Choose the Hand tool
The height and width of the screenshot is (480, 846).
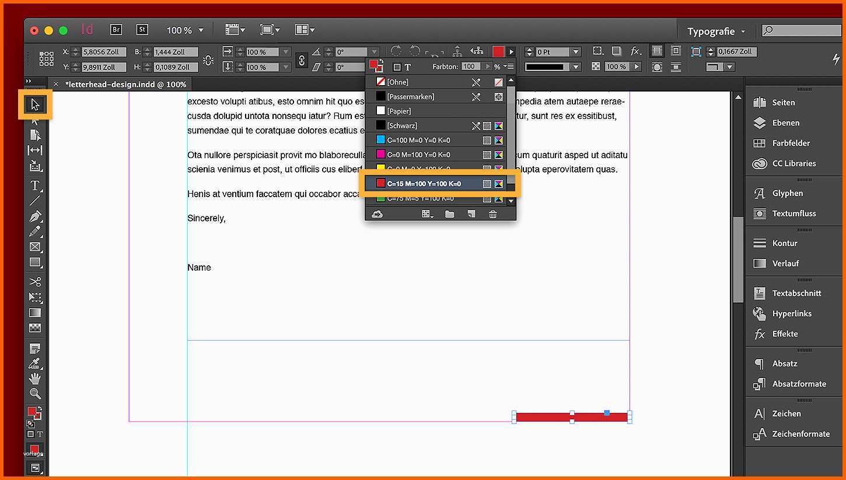click(35, 379)
